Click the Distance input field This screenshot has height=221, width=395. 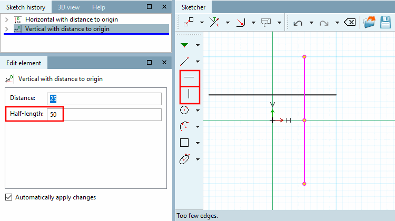point(104,99)
